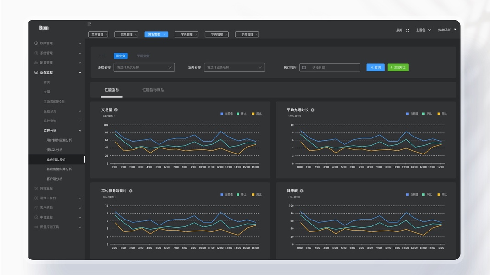Open help tooltip next to 交易量
The height and width of the screenshot is (275, 490).
[116, 110]
